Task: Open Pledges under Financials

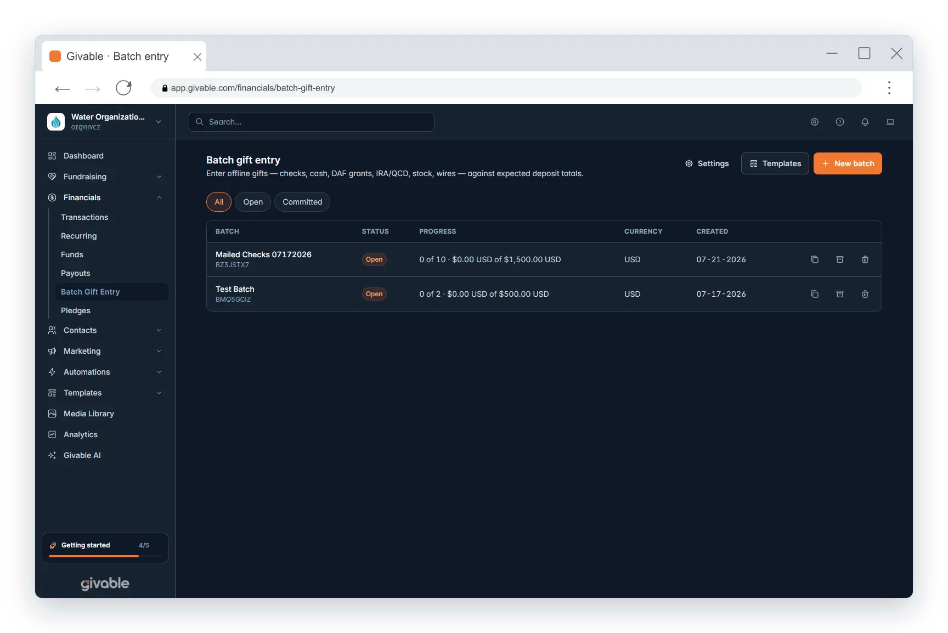Action: [76, 310]
